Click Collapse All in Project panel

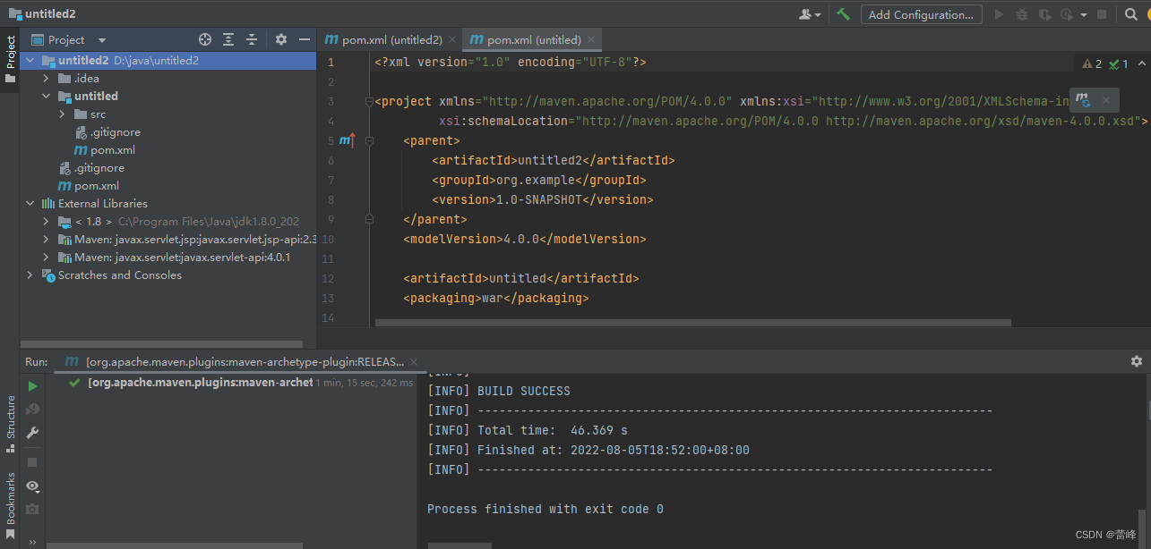[252, 39]
